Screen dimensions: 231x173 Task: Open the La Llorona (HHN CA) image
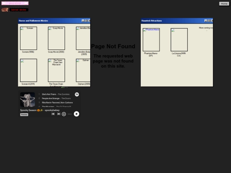tap(179, 40)
